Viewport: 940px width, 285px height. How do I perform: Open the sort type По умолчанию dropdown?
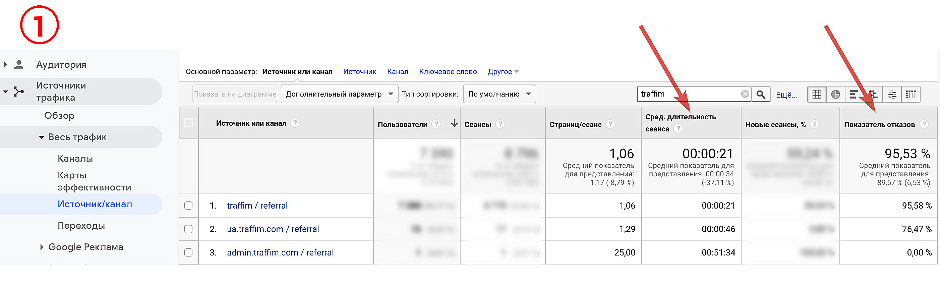499,94
